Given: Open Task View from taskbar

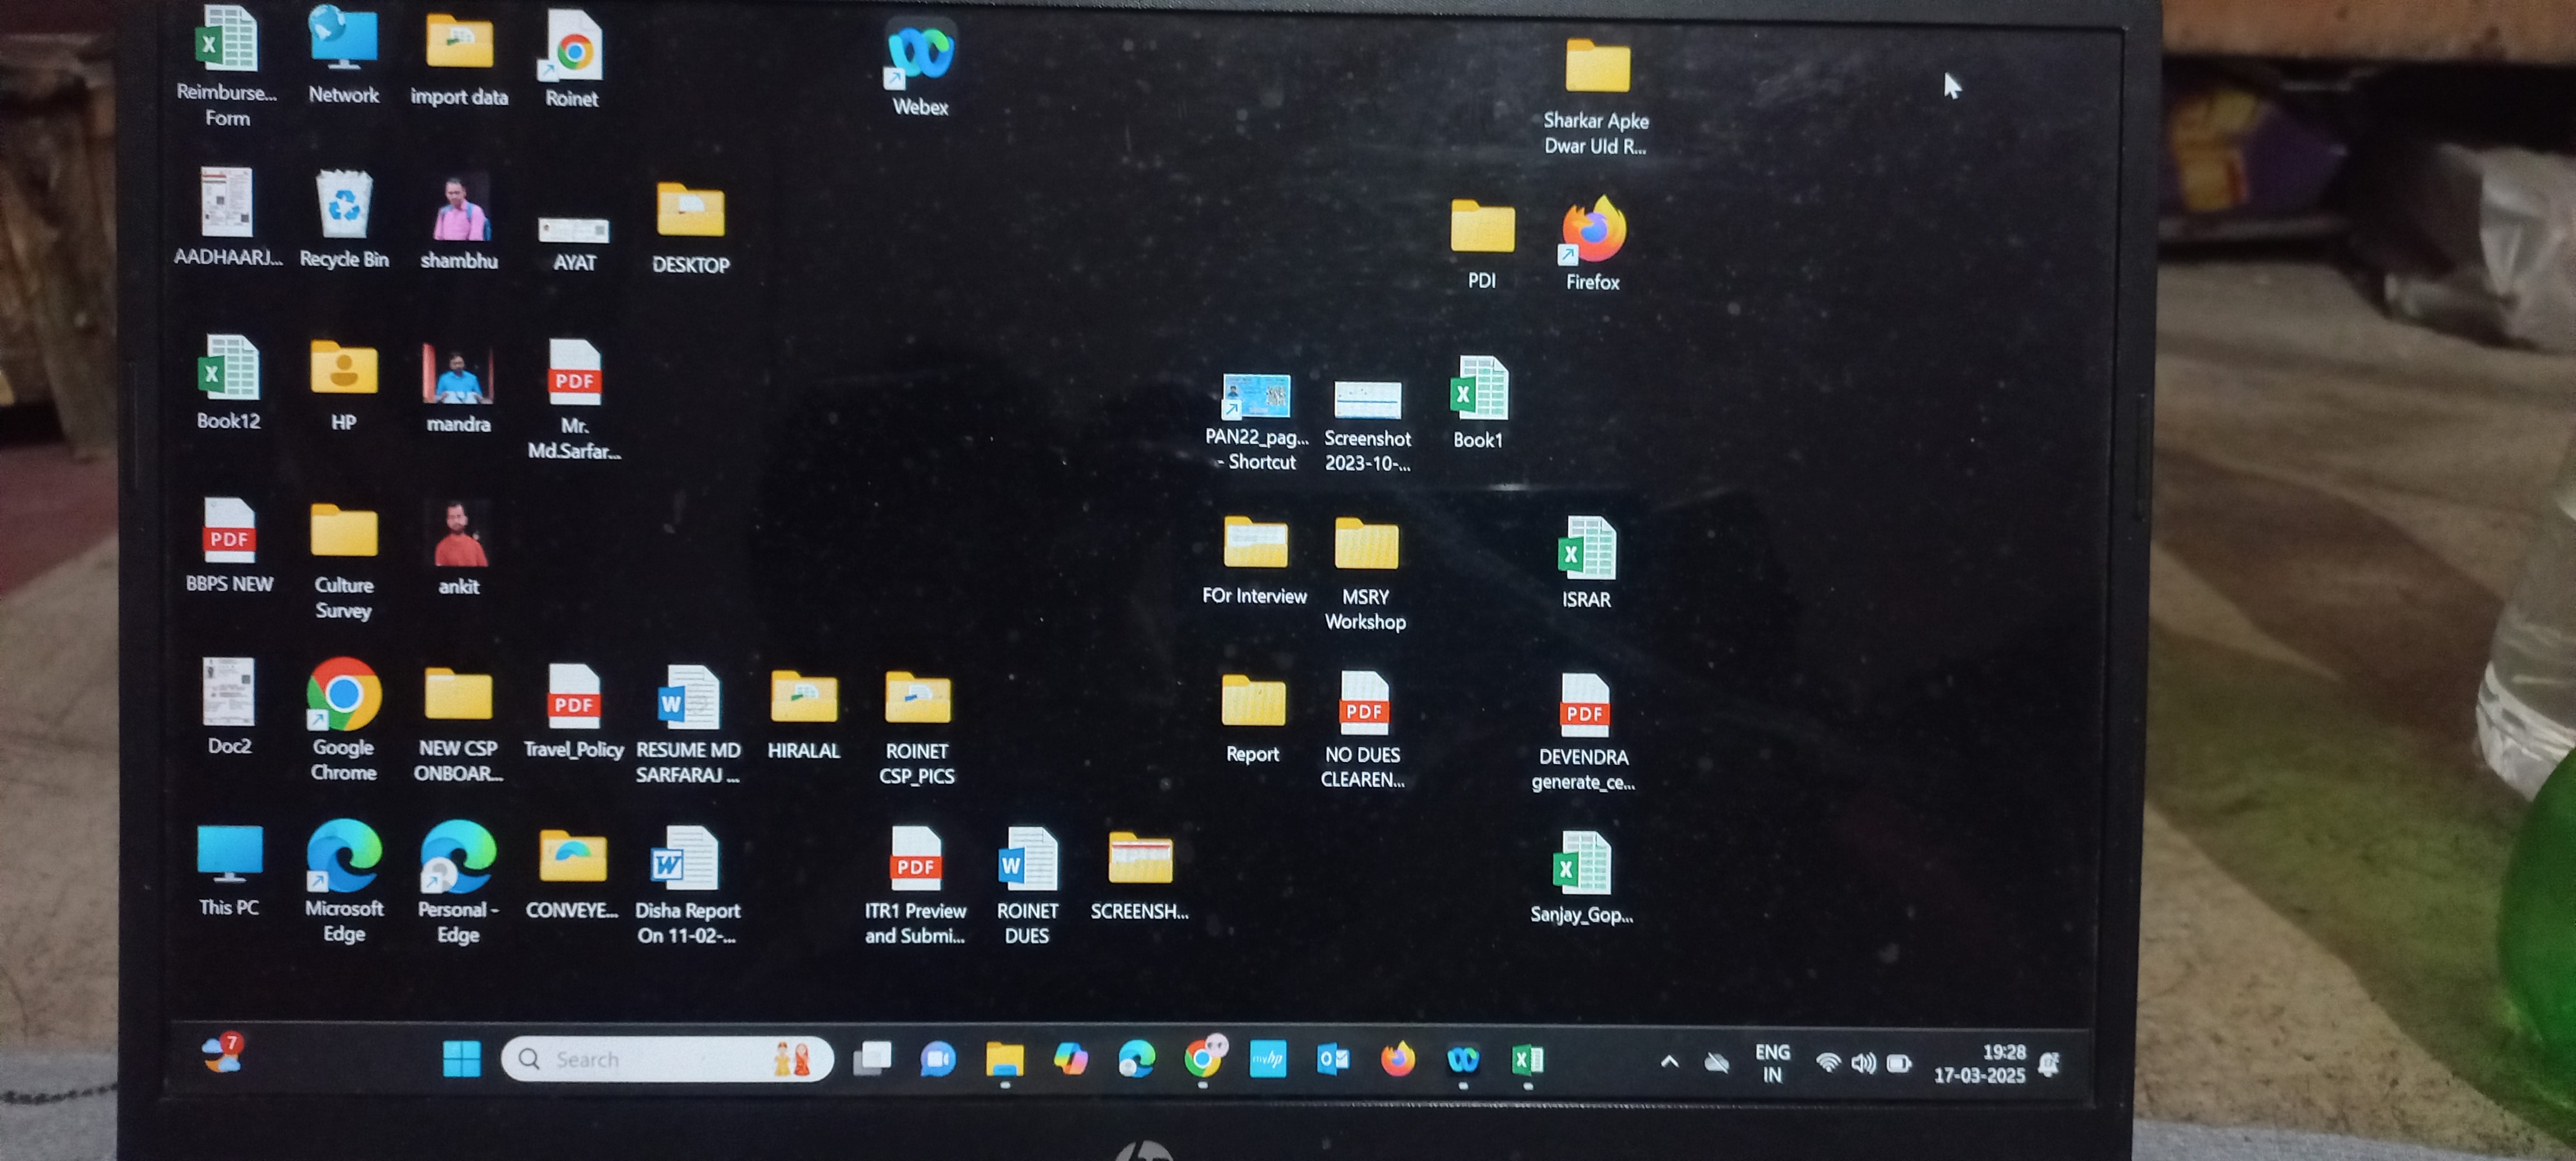Looking at the screenshot, I should pyautogui.click(x=872, y=1058).
